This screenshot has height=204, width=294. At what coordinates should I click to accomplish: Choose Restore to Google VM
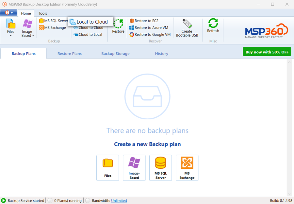(150, 35)
